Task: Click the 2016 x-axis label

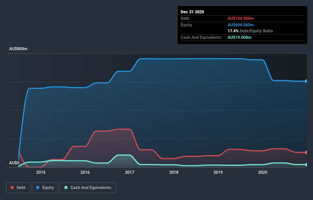Action: point(85,172)
